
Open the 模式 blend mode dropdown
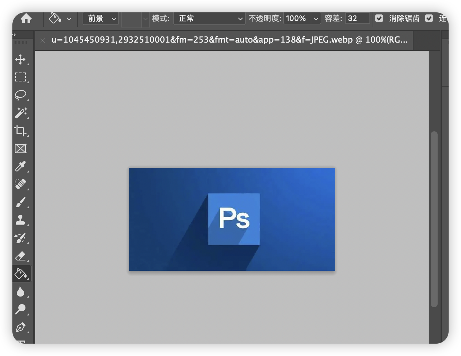click(209, 19)
